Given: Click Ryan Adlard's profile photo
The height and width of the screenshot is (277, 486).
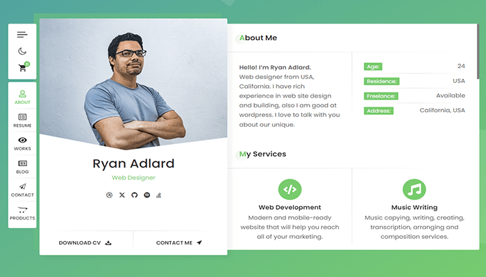Looking at the screenshot, I should tap(133, 84).
